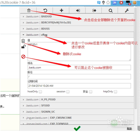Tick the httpOnly checkbox
The width and height of the screenshot is (140, 132).
click(x=115, y=92)
